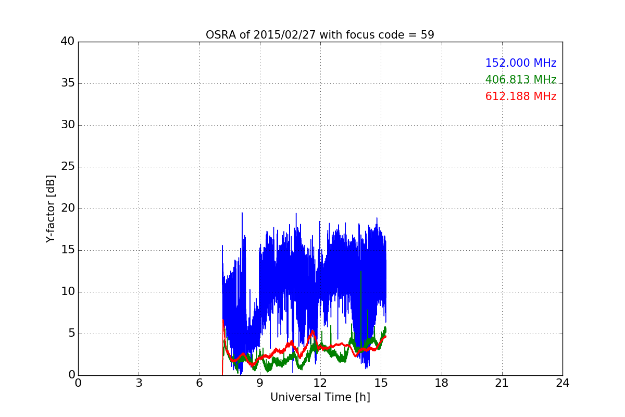
Task: Click the Y-factor [dB] axis label
Action: (x=51, y=208)
